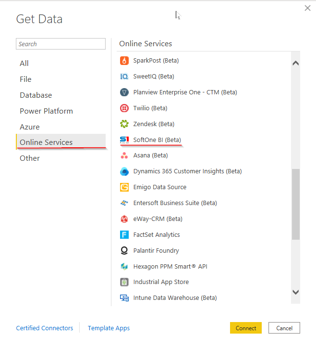Image resolution: width=316 pixels, height=349 pixels.
Task: Select the Emigo Data Source icon
Action: coord(124,187)
